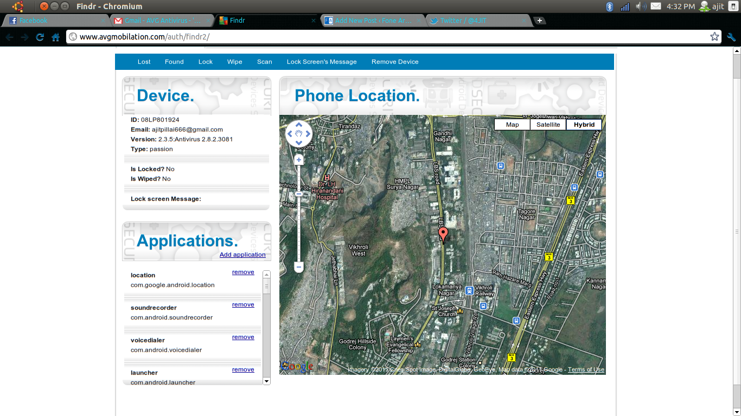Click Vikhroli Railway station icon

pos(470,290)
